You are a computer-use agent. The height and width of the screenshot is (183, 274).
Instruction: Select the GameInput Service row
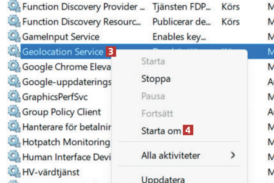point(61,37)
